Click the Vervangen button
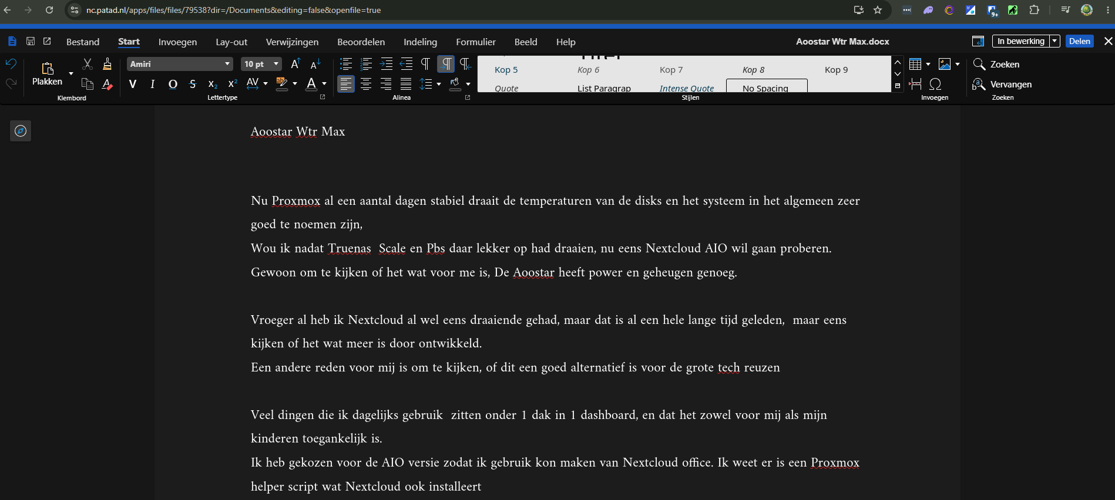Screen dimensions: 1115x500 point(1002,85)
